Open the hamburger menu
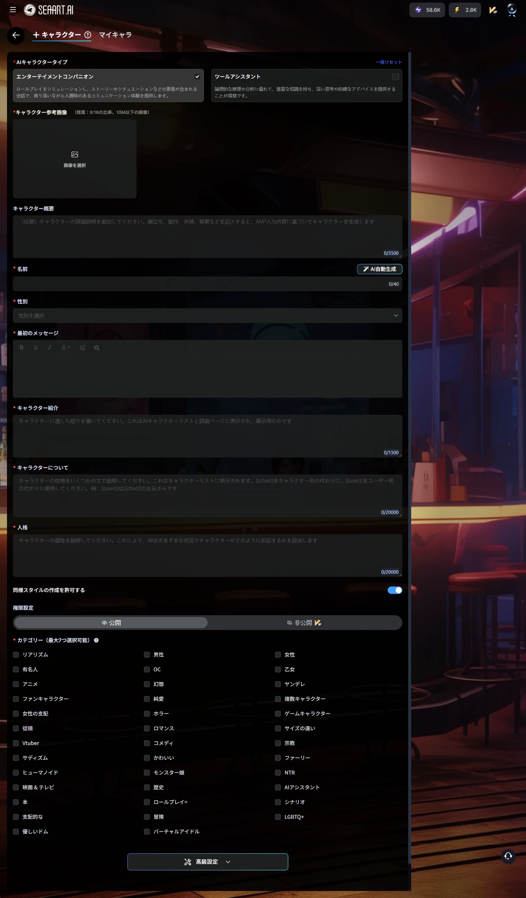The width and height of the screenshot is (526, 898). (x=13, y=10)
